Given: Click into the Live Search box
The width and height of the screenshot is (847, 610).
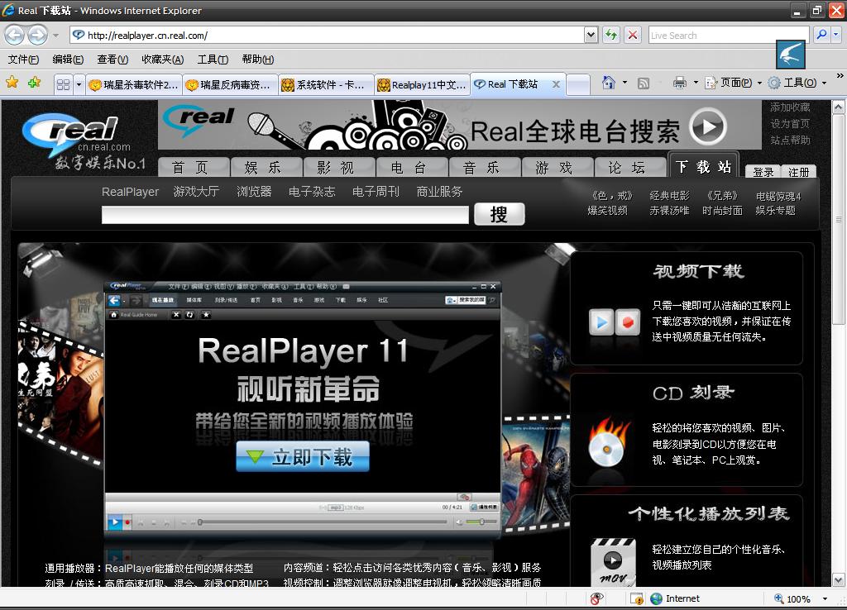Looking at the screenshot, I should (x=728, y=35).
